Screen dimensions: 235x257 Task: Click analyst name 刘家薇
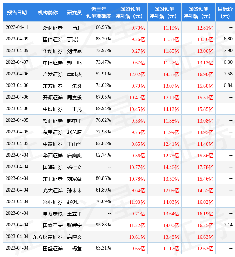coord(74,179)
